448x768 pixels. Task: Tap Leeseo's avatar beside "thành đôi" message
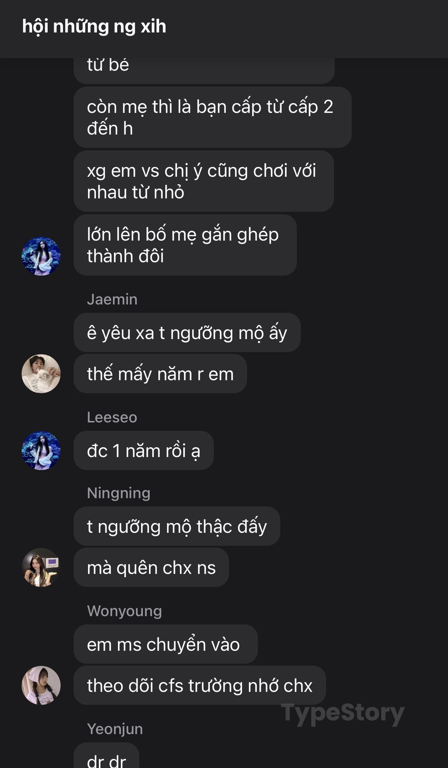tap(41, 256)
